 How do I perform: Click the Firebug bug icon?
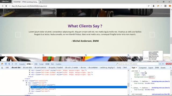click(2, 64)
